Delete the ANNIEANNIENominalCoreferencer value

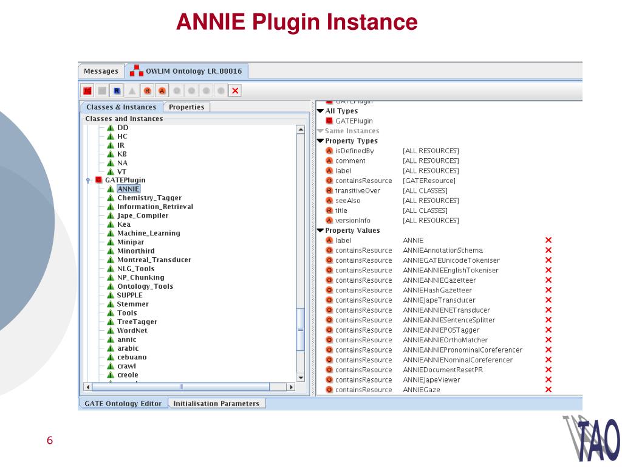(x=549, y=360)
